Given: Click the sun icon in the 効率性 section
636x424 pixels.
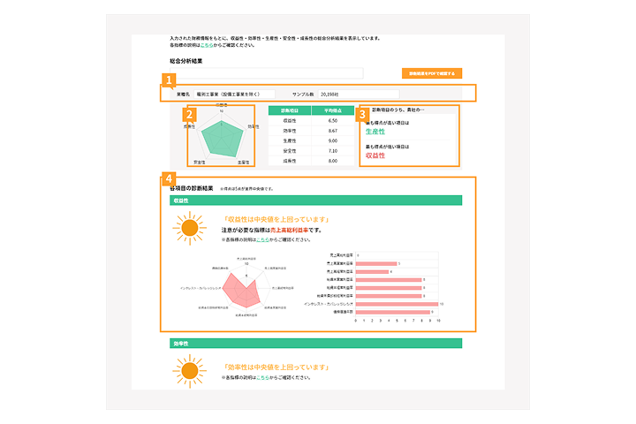Looking at the screenshot, I should coord(188,371).
